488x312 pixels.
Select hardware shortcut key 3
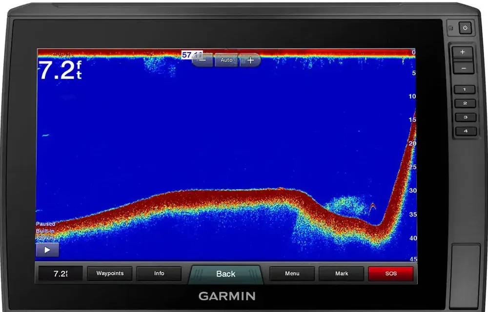(466, 117)
